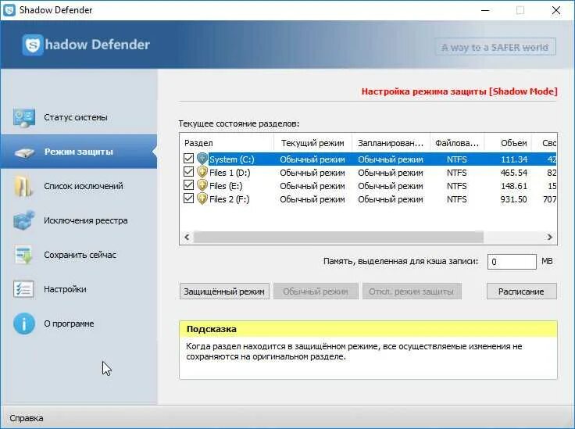The image size is (575, 429).
Task: Uncheck the Files (E:) partition checkbox
Action: [188, 185]
